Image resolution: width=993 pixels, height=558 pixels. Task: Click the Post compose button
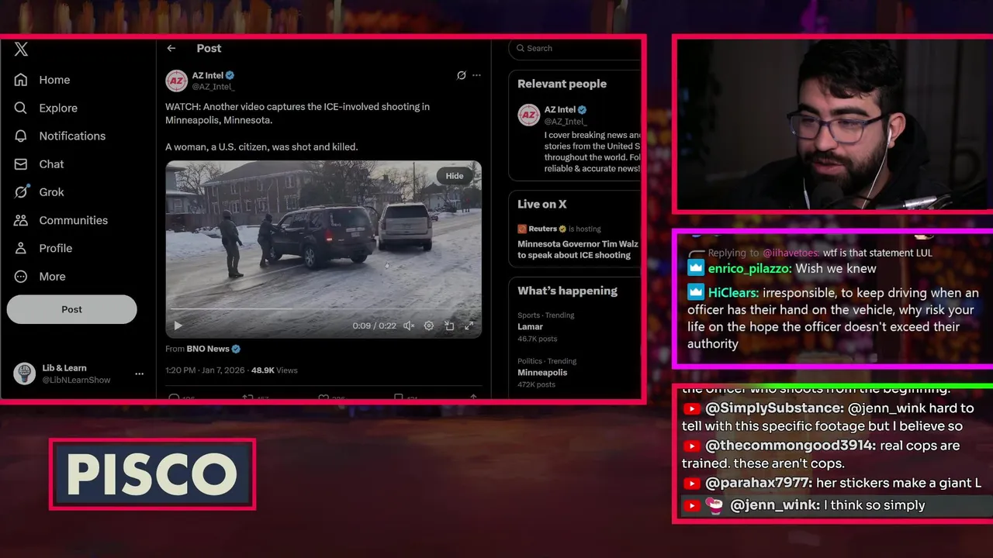point(71,309)
